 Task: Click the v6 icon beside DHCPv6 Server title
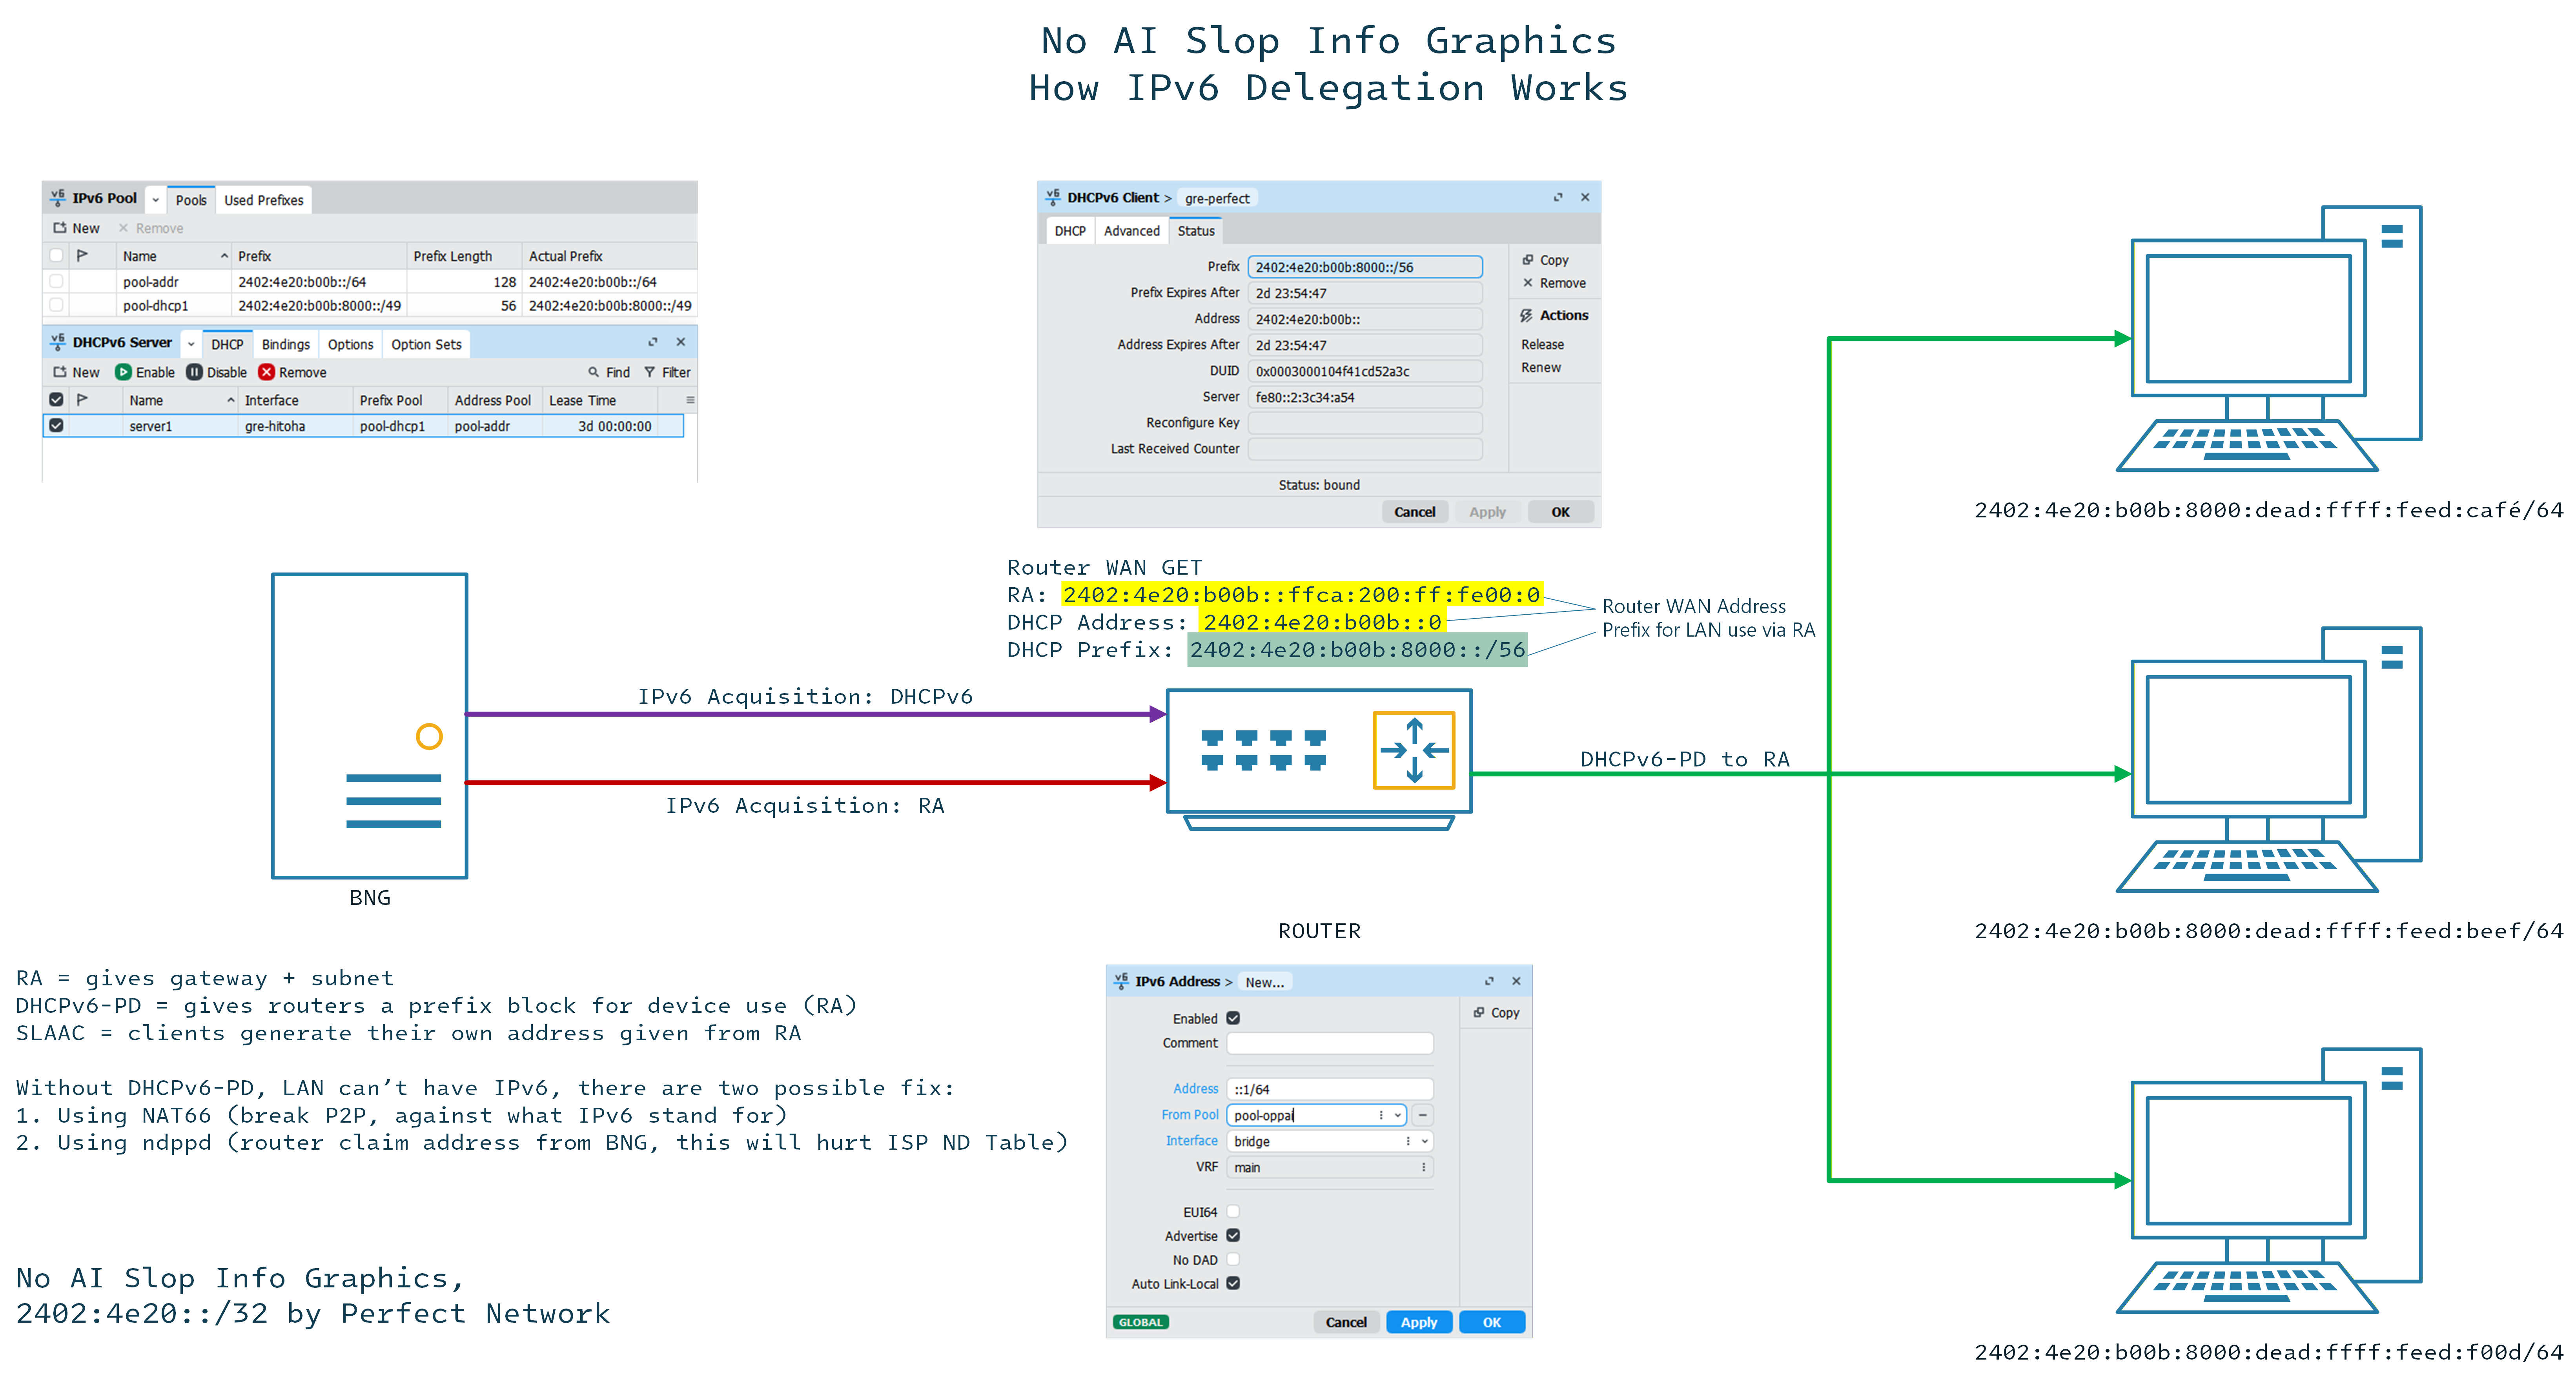click(x=58, y=342)
